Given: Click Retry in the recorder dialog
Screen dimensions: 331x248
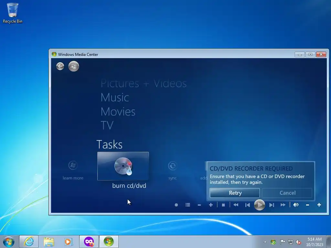Looking at the screenshot, I should click(235, 193).
